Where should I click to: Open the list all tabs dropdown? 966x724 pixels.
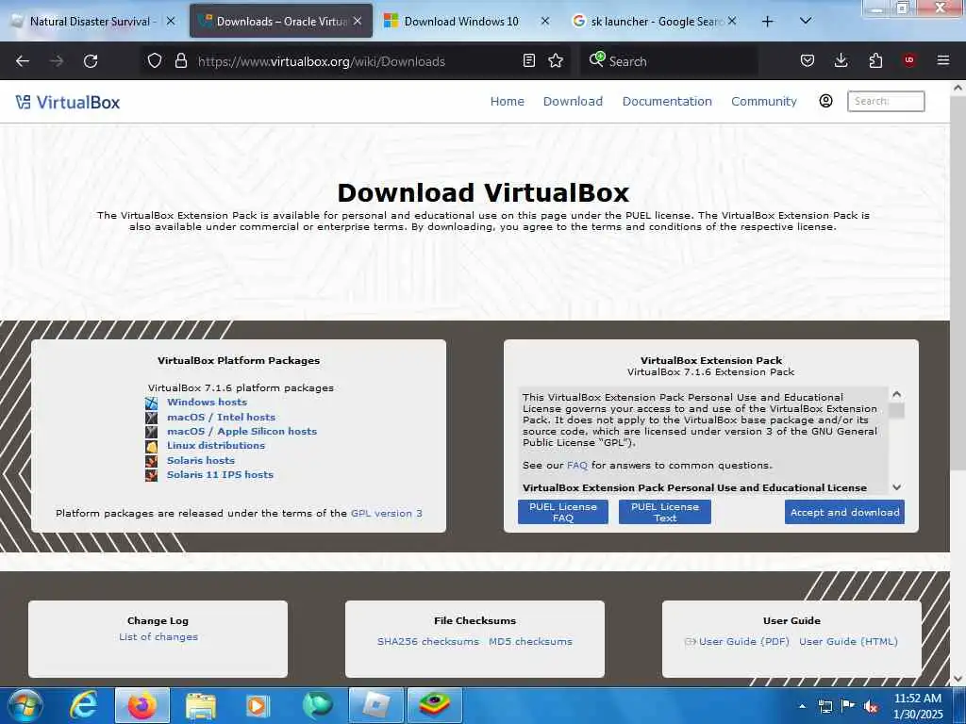pos(805,21)
